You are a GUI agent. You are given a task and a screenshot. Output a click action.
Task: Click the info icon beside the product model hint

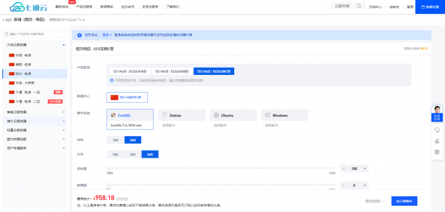pos(112,80)
